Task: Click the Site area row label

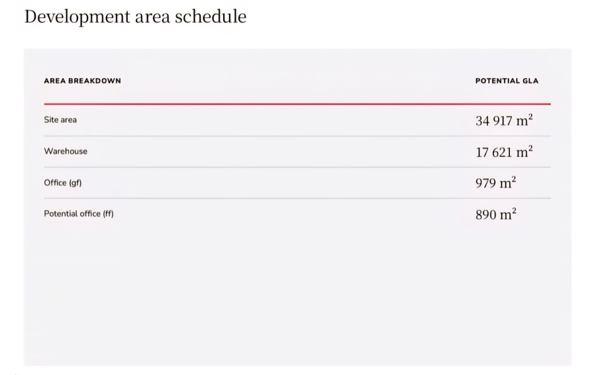Action: pos(60,120)
